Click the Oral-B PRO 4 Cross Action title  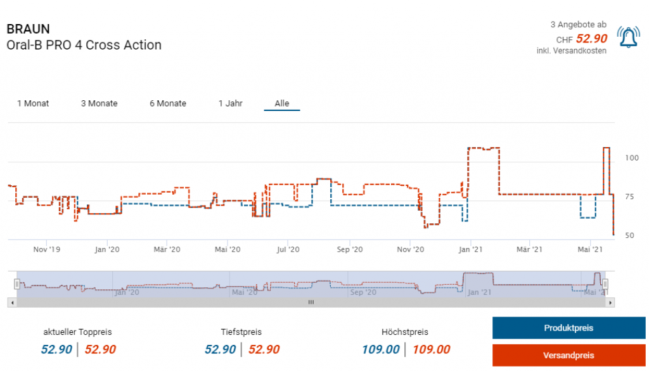tap(84, 45)
